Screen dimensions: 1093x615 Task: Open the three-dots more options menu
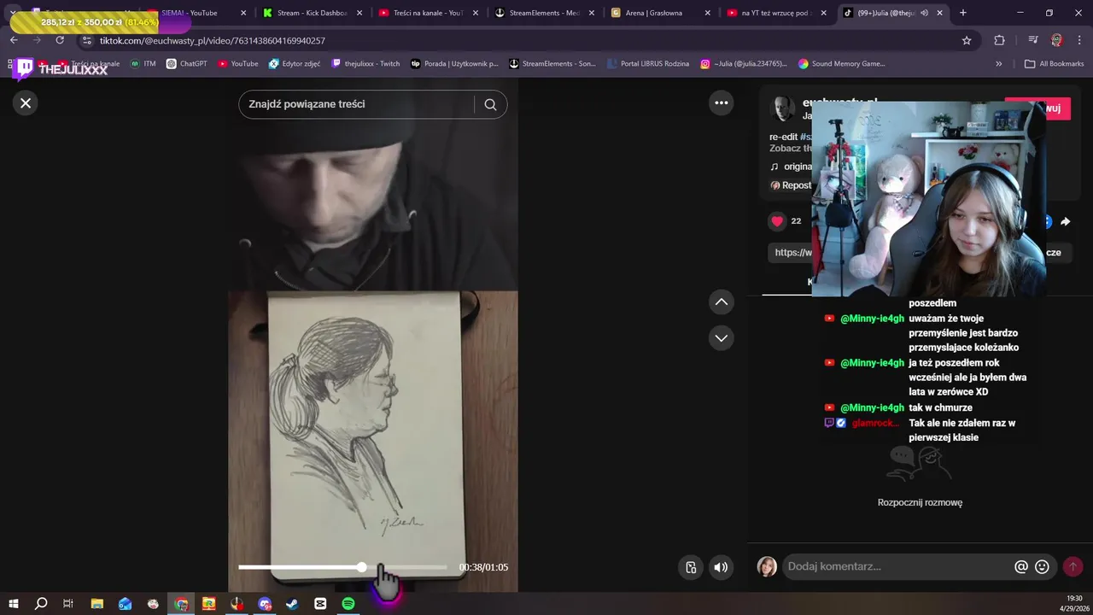[x=722, y=103]
